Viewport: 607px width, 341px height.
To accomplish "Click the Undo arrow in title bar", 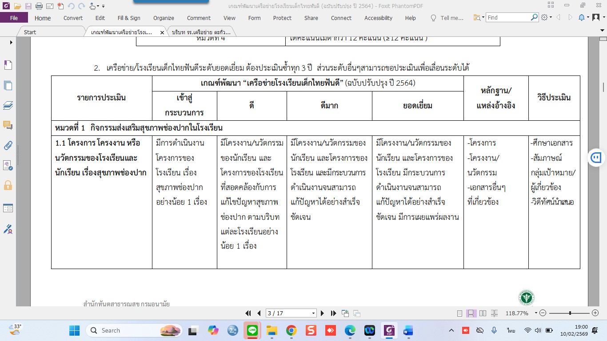I will pos(71,6).
